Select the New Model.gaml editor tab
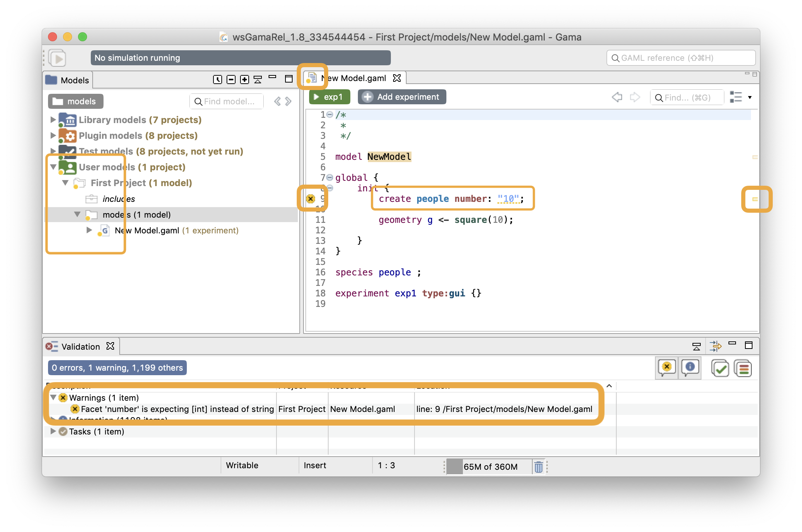 point(353,78)
